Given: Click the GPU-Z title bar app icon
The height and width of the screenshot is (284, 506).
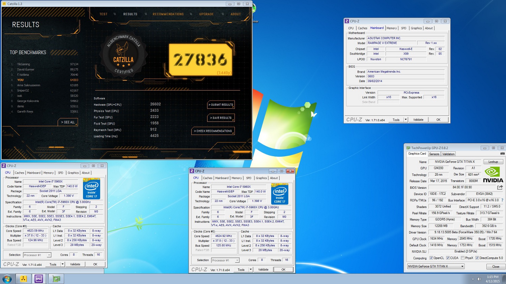Looking at the screenshot, I should (x=409, y=148).
